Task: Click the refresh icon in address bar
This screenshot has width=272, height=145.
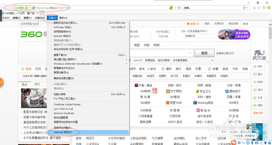Action: (179, 8)
